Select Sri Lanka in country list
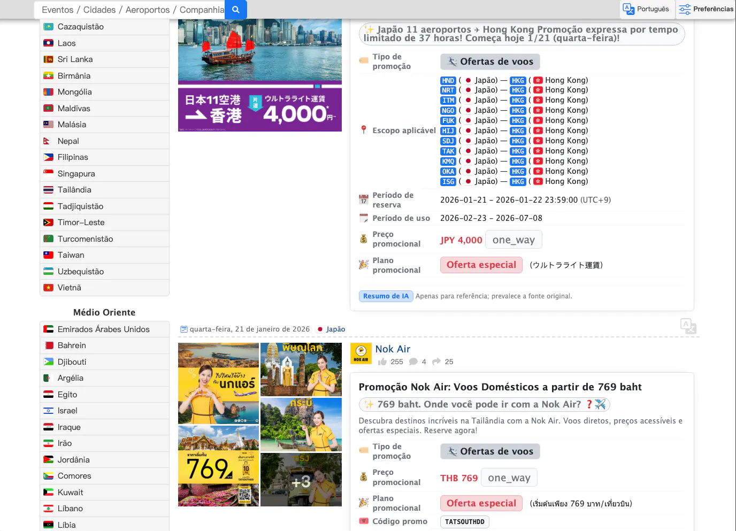The image size is (736, 531). (104, 59)
